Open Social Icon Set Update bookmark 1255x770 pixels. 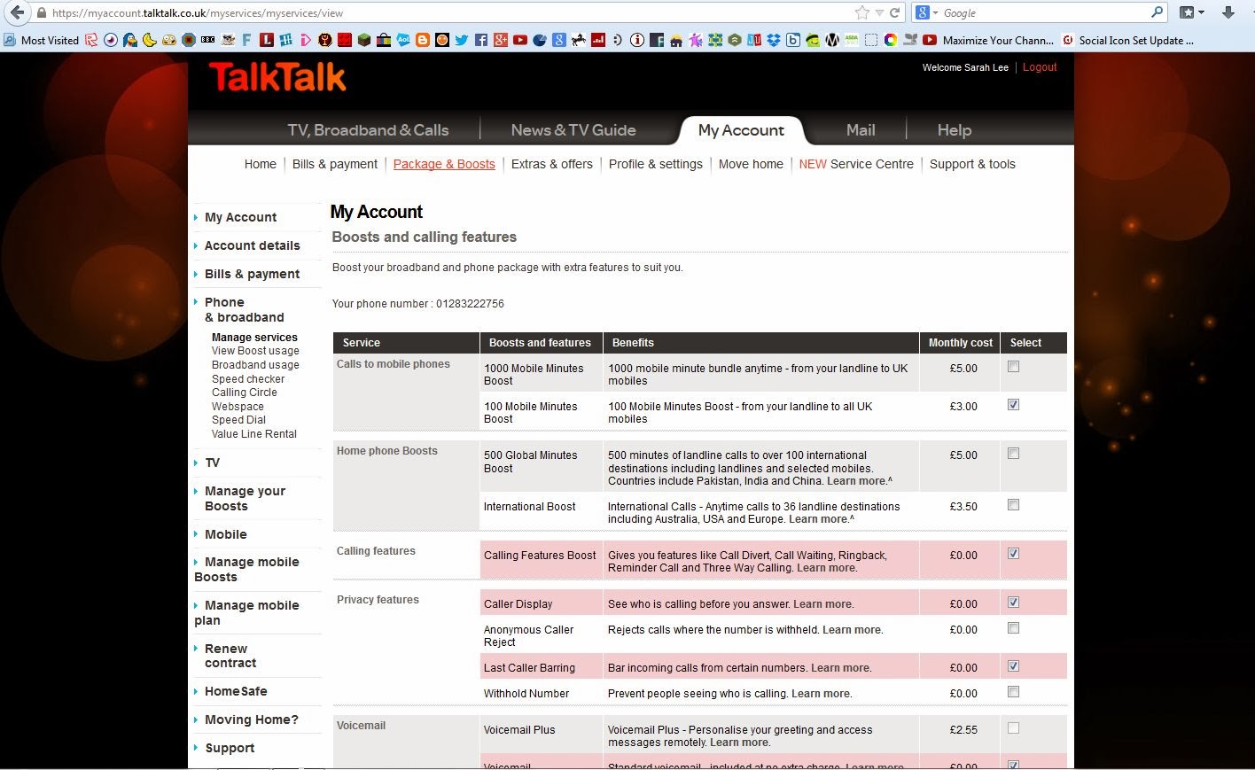click(1126, 40)
